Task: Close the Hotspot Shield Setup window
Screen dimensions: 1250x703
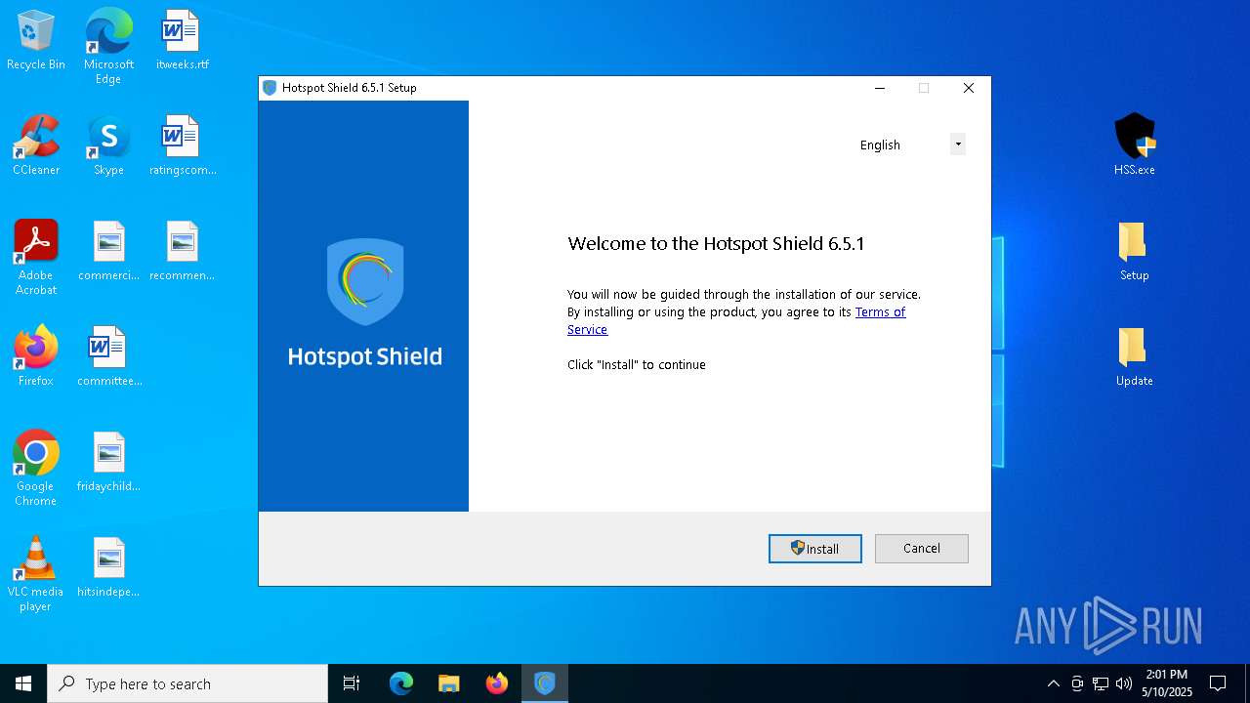Action: (x=969, y=88)
